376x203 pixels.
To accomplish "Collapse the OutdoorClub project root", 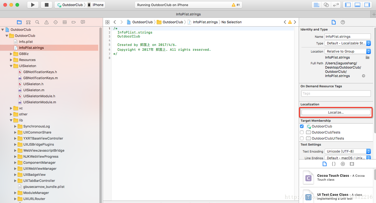I will (x=3, y=30).
